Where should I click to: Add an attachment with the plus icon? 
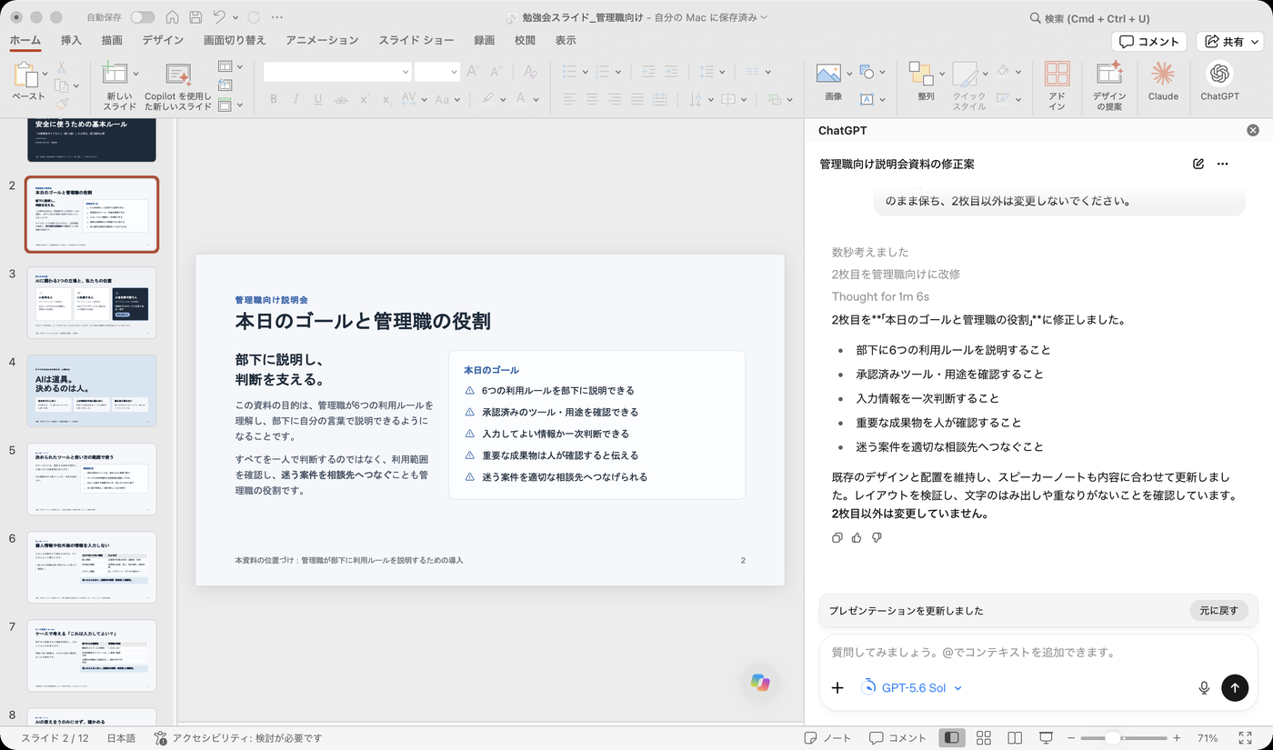pyautogui.click(x=838, y=688)
